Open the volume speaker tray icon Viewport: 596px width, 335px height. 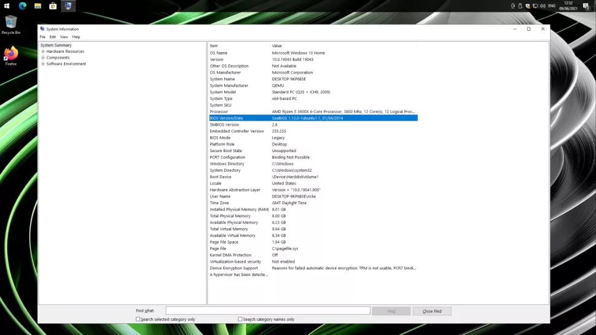(x=542, y=6)
